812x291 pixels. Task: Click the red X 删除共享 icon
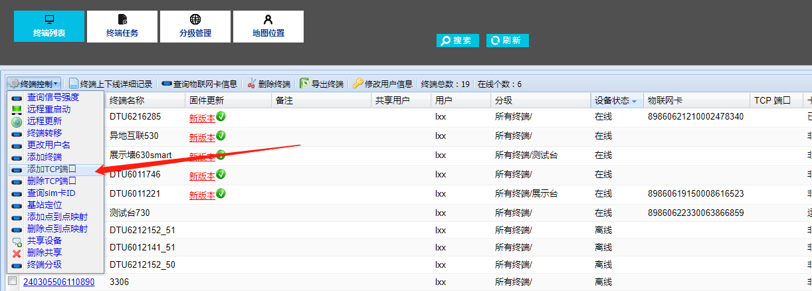pos(17,252)
